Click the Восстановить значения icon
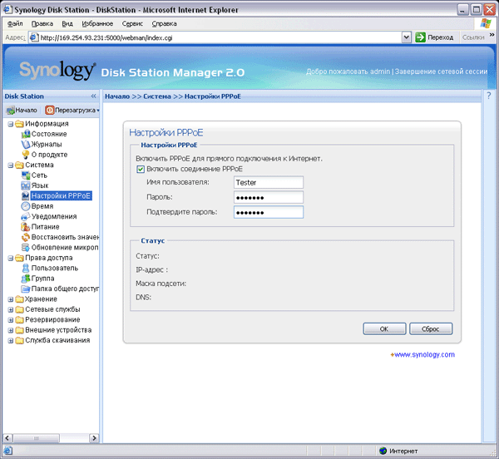The width and height of the screenshot is (499, 459). pos(26,237)
